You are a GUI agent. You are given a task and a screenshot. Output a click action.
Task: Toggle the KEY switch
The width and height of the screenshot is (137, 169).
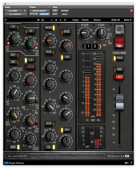(14, 55)
